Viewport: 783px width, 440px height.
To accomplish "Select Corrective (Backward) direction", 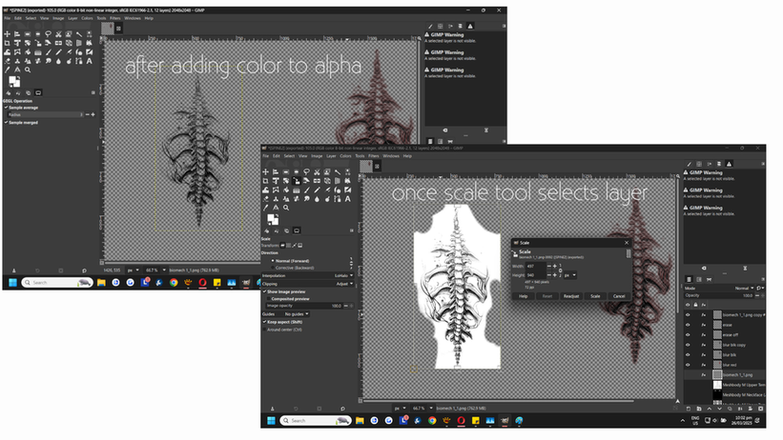I will coord(273,268).
